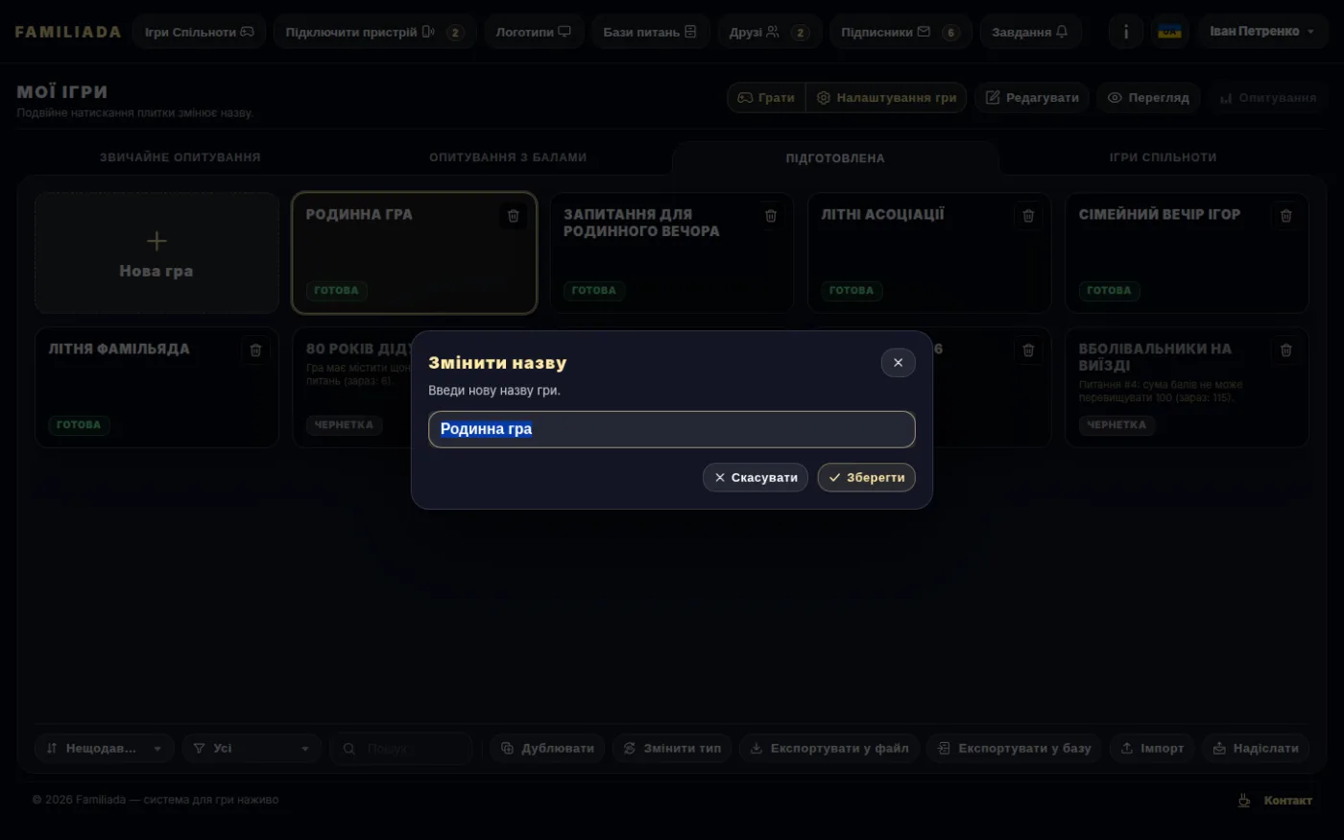Close the Змінити назву dialog with X
The image size is (1344, 840).
(898, 363)
